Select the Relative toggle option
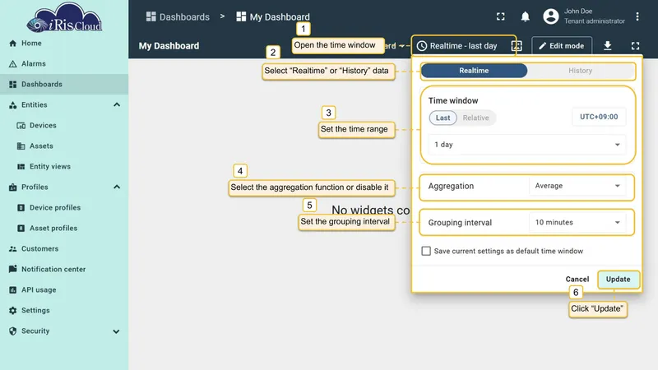Viewport: 658px width, 370px height. 475,118
